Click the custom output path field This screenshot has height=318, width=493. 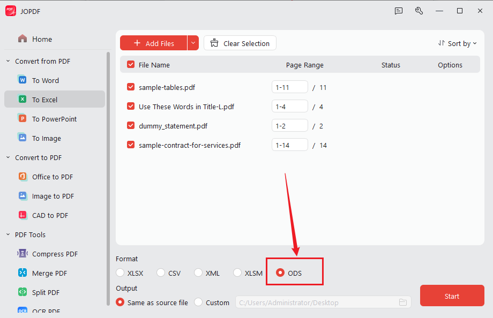(323, 302)
